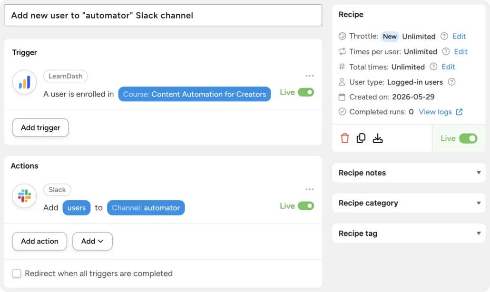Click the Slack integration icon
The width and height of the screenshot is (490, 292).
(x=24, y=196)
